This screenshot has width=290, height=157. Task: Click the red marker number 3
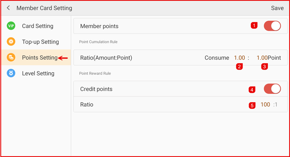pos(265,66)
